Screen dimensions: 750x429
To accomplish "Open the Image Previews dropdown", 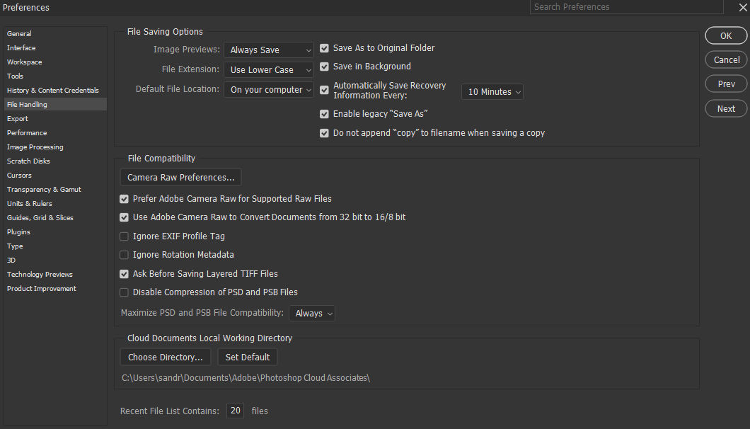I will pyautogui.click(x=268, y=50).
